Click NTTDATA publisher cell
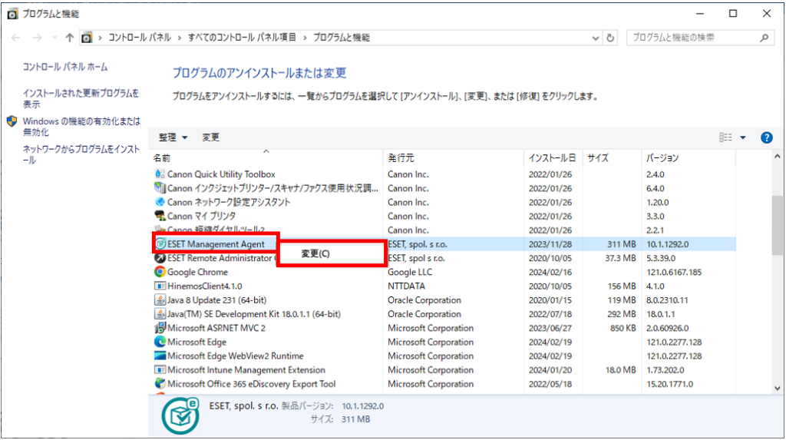Viewport: 786px width, 440px height. click(x=406, y=286)
